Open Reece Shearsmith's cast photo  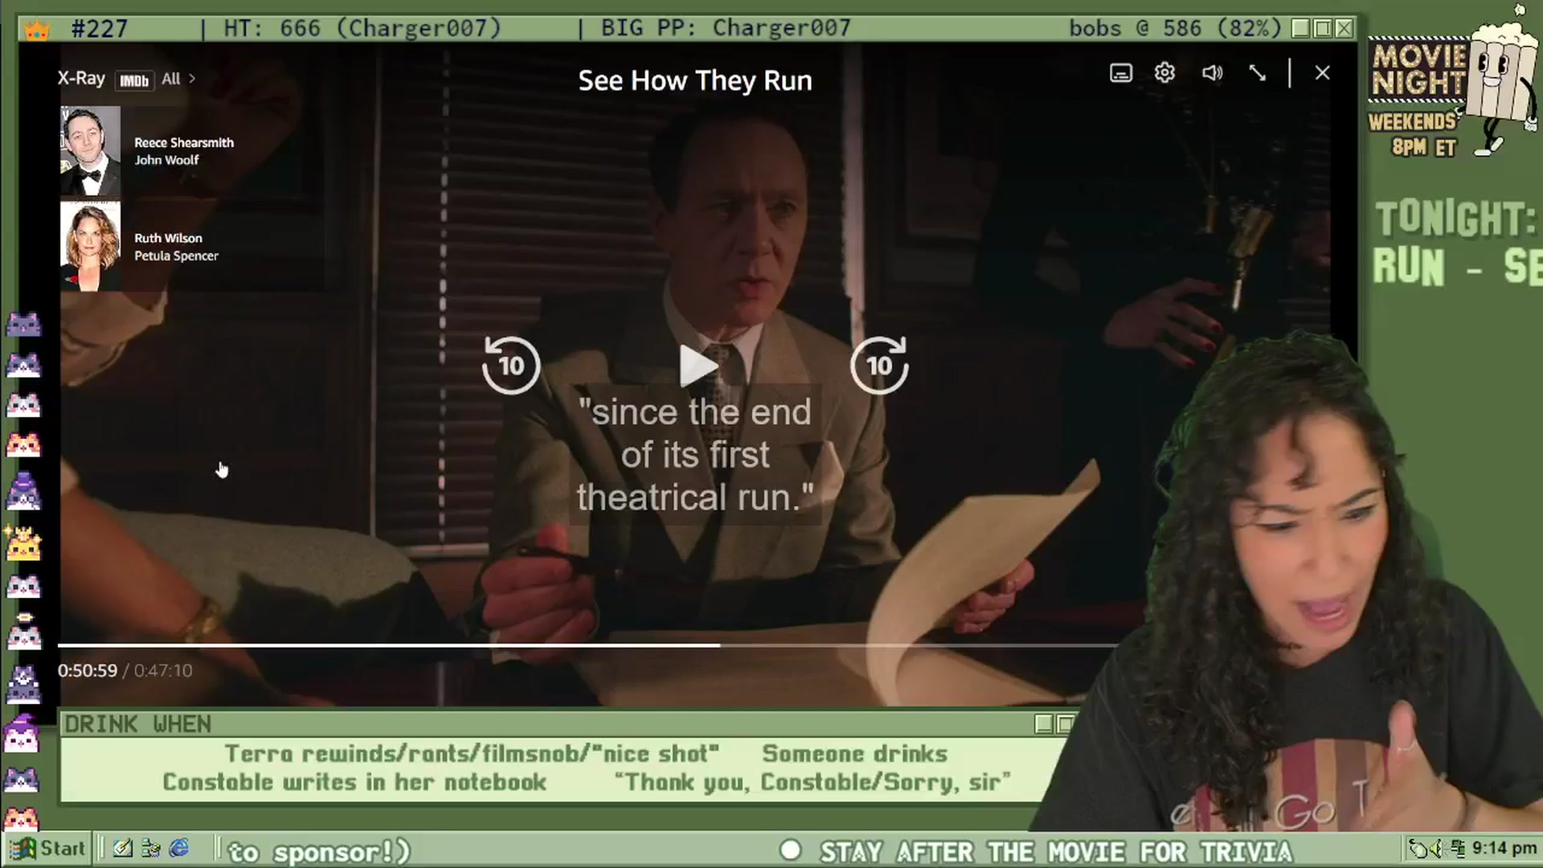(x=90, y=151)
